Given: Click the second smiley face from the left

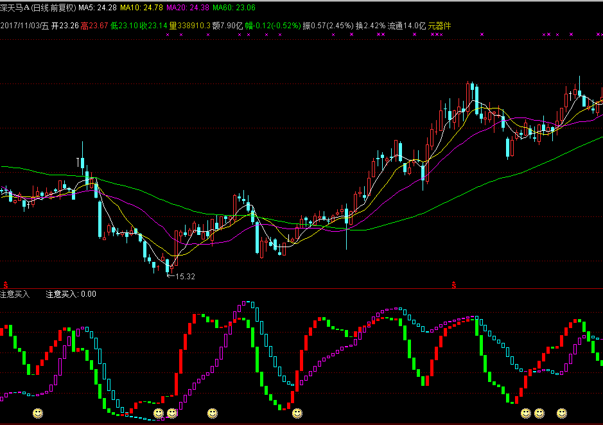Looking at the screenshot, I should (159, 413).
